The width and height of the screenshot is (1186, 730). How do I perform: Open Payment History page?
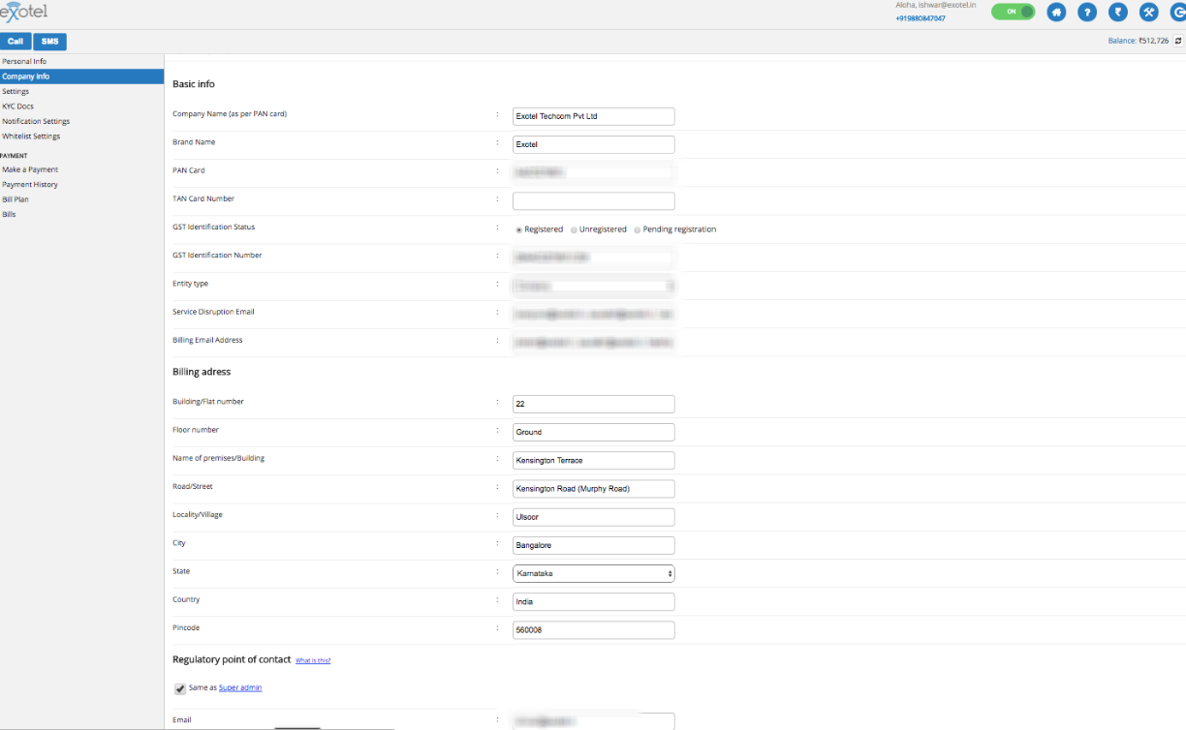pos(30,184)
